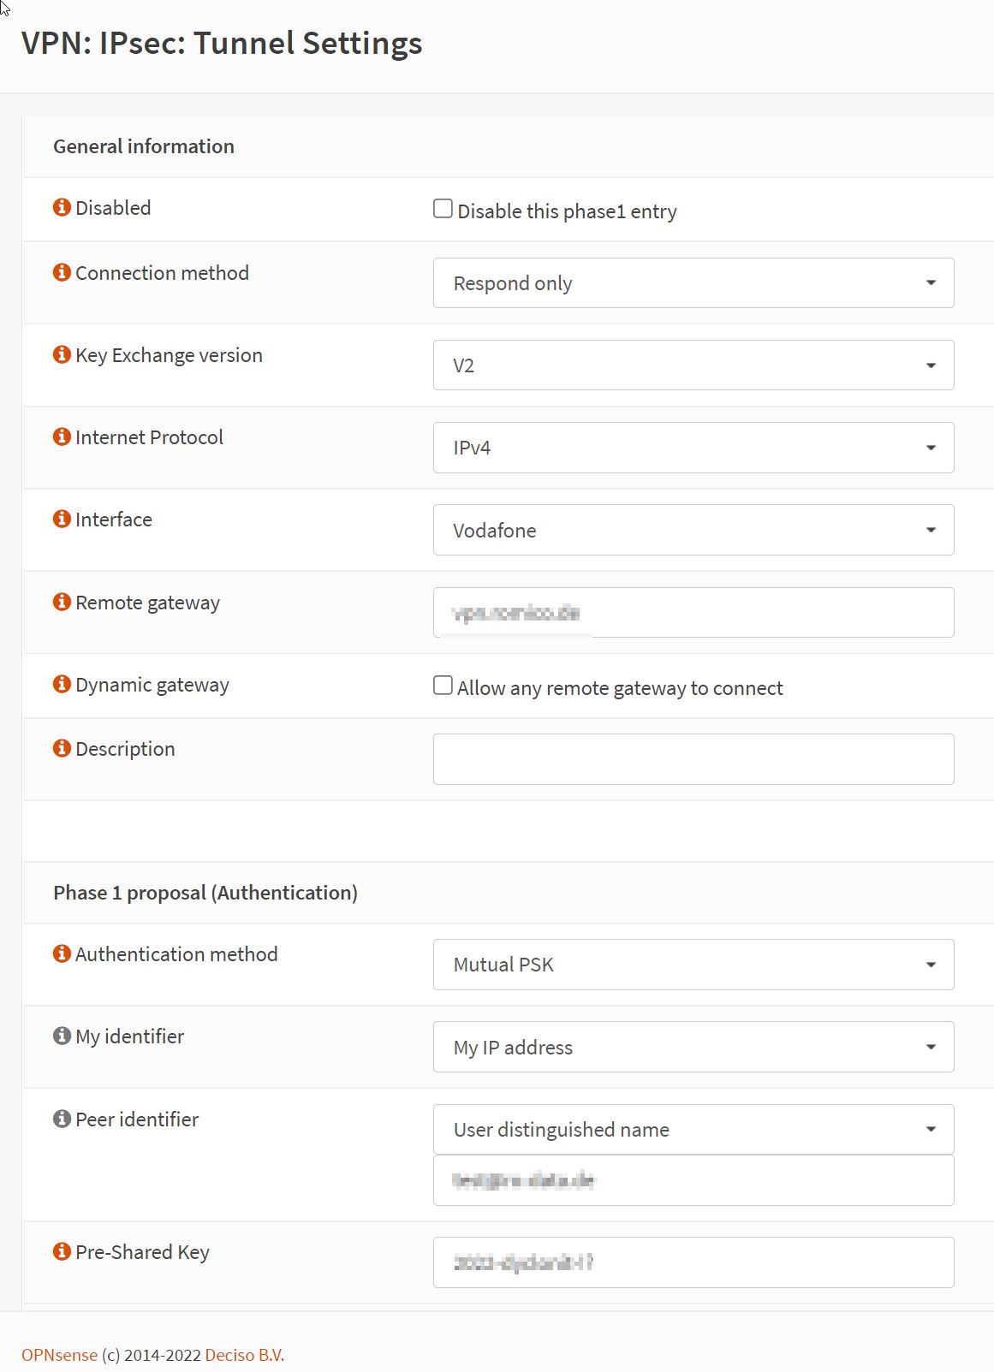
Task: Click into the Description text field
Action: pos(693,759)
